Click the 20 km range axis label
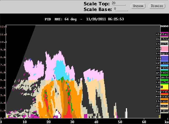 pos(48,122)
